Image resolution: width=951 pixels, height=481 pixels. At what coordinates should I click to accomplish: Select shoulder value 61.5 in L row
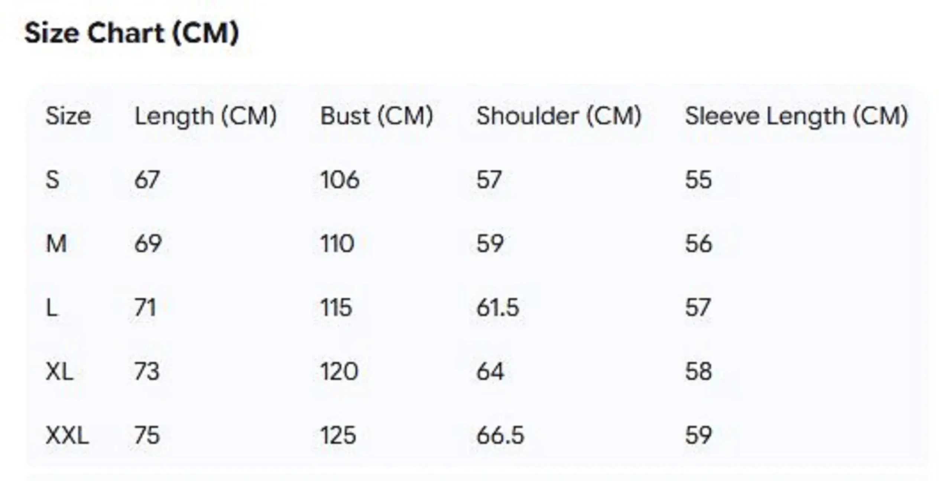pos(497,308)
